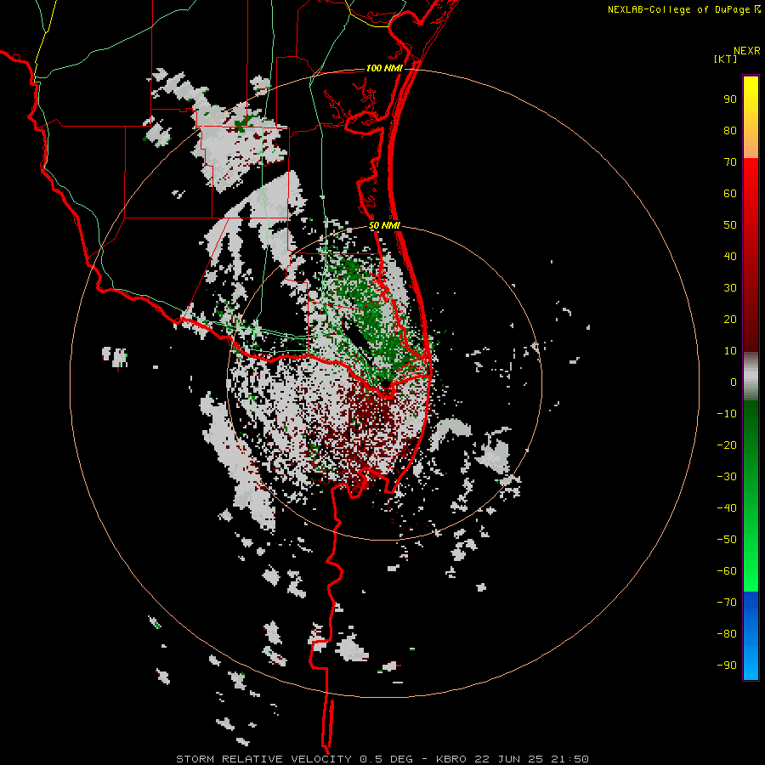Click the NEXR label above the color scale

(746, 51)
